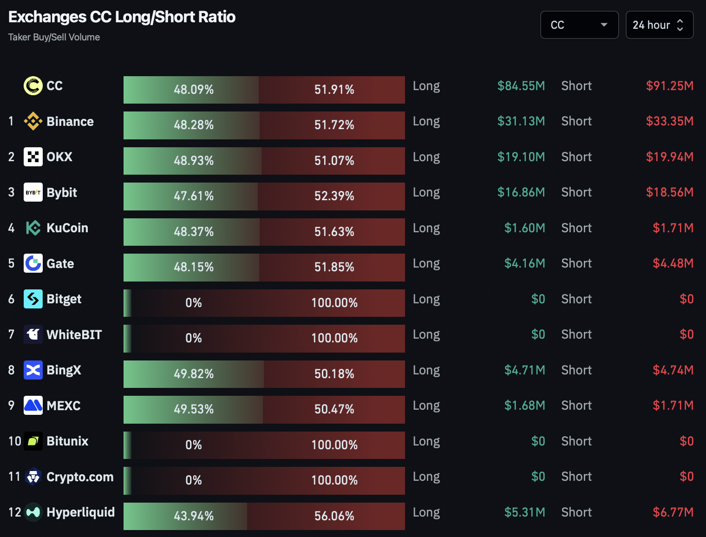Click the Hyperliquid exchange logo
Image resolution: width=706 pixels, height=537 pixels.
[33, 512]
